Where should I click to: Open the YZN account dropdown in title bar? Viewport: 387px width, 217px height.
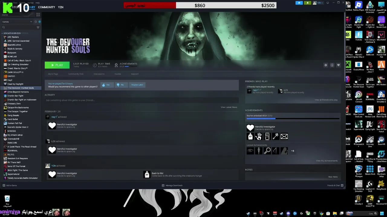pyautogui.click(x=318, y=3)
